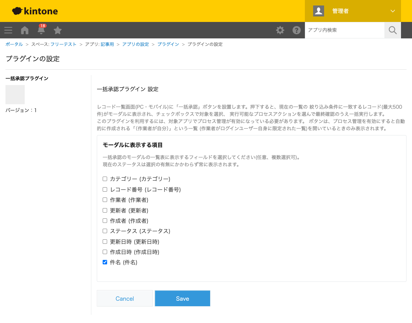
Task: Check the 作成者 (作成者) checkbox
Action: coord(105,220)
